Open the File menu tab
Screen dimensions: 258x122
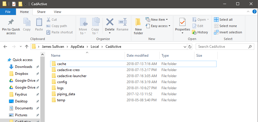[x=8, y=12]
